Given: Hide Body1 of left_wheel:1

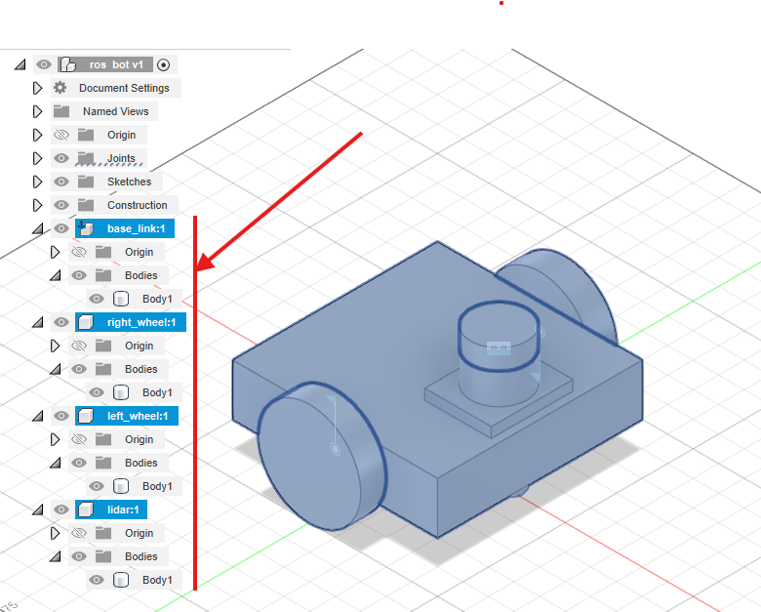Looking at the screenshot, I should (97, 486).
